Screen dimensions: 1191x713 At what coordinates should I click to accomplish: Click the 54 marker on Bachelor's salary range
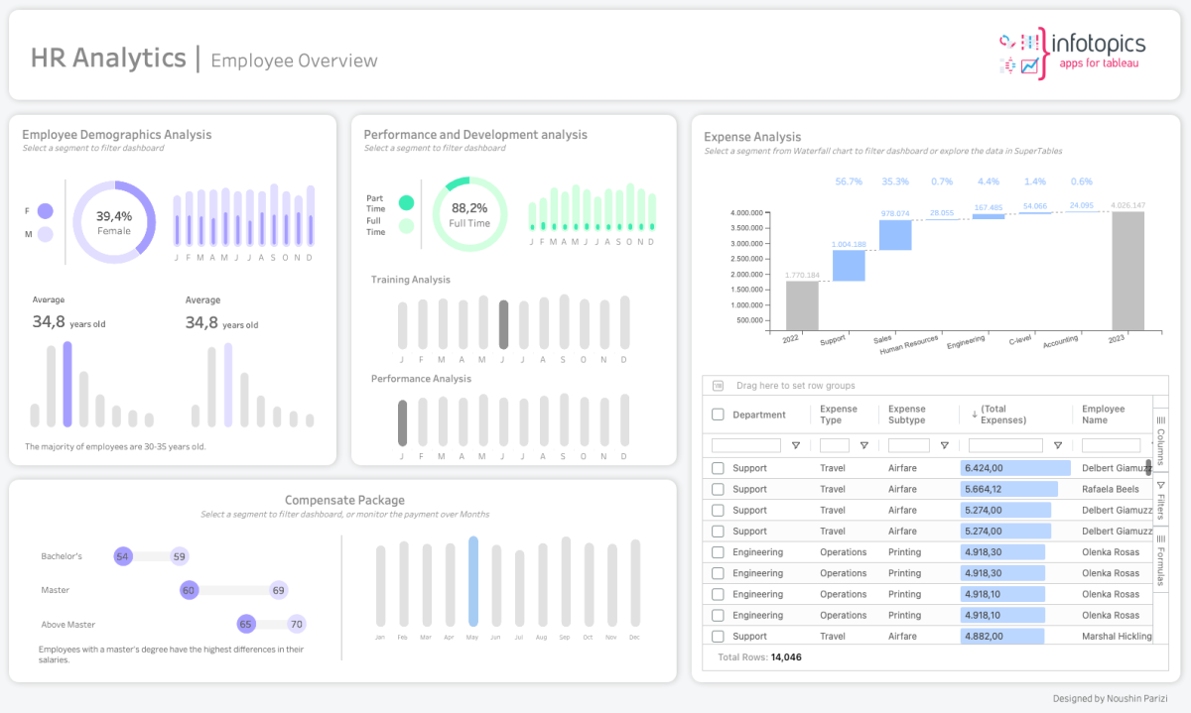[x=123, y=556]
